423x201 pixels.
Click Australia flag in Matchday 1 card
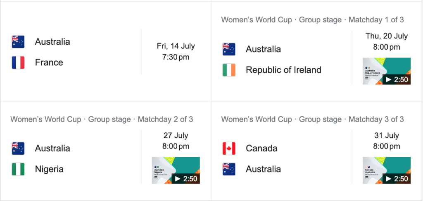tap(229, 49)
